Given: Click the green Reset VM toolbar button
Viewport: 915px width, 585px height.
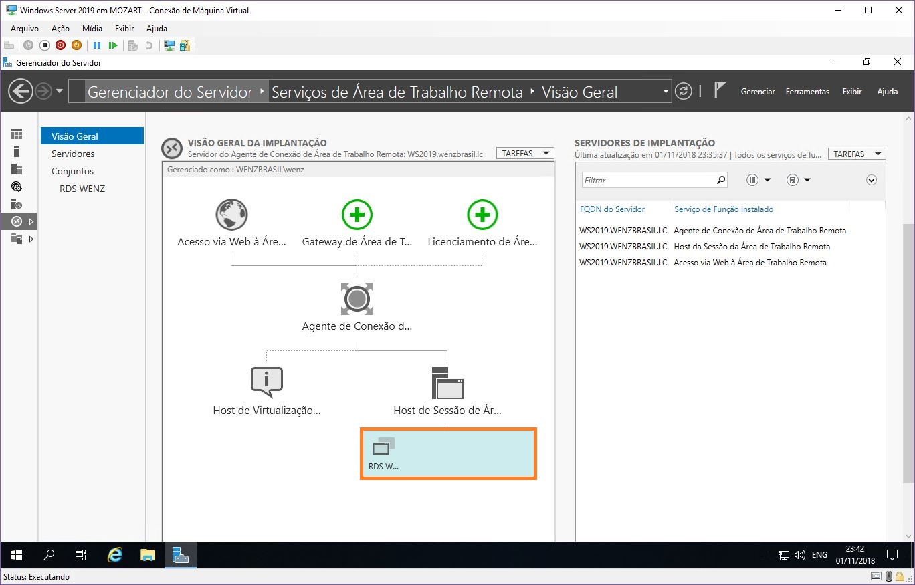Looking at the screenshot, I should click(113, 45).
